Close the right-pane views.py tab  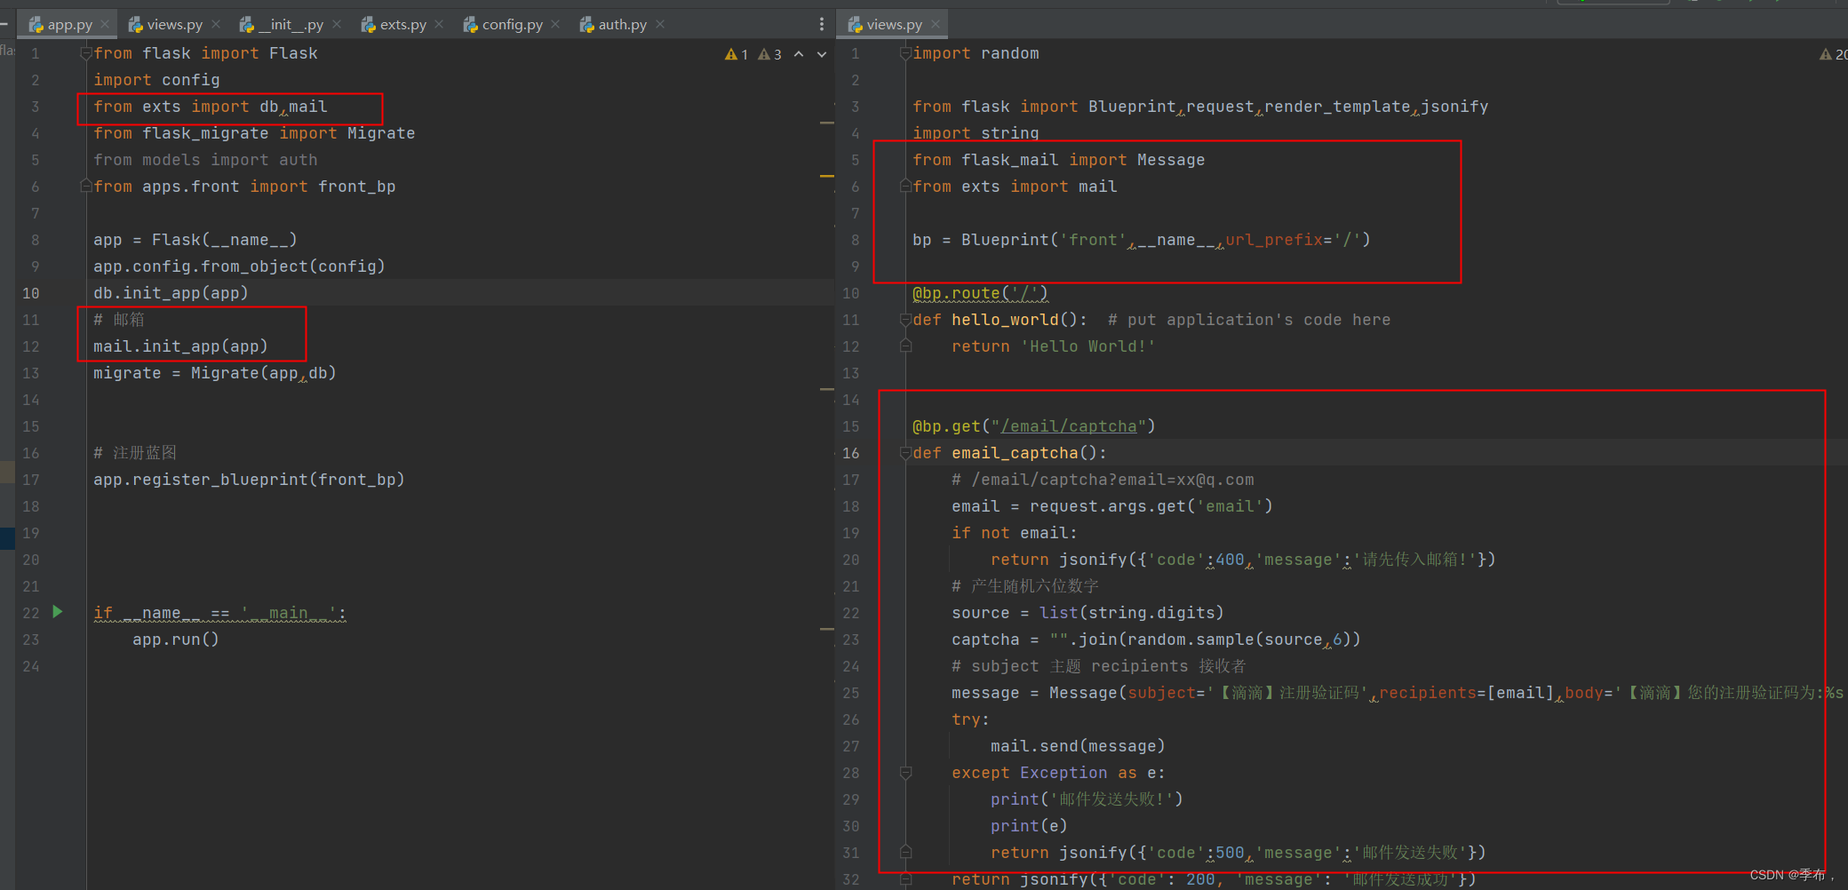[x=936, y=25]
